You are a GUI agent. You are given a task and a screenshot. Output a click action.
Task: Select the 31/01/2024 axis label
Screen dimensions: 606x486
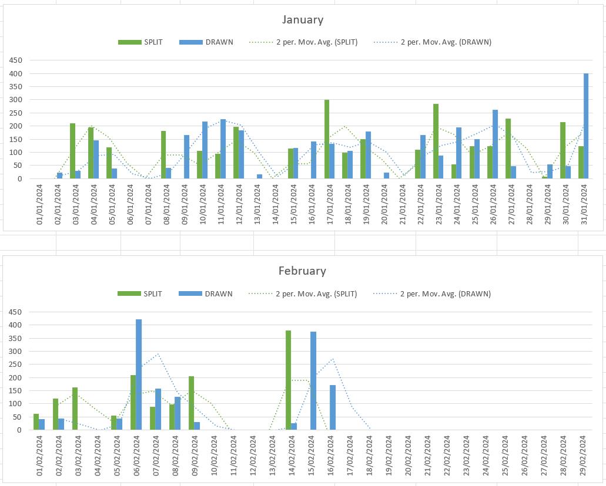(584, 204)
